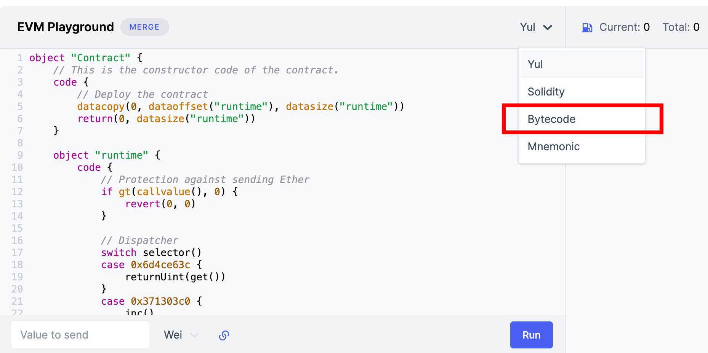The width and height of the screenshot is (708, 353).
Task: Click the Total gas counter
Action: pos(681,27)
